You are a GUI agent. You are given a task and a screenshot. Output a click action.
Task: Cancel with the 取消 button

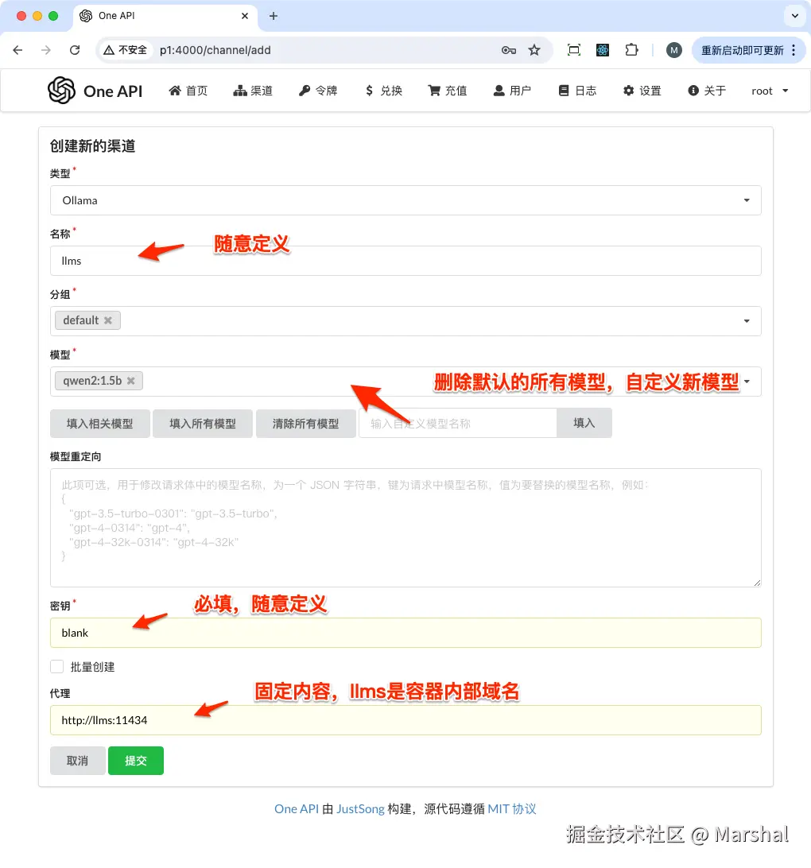[x=77, y=761]
